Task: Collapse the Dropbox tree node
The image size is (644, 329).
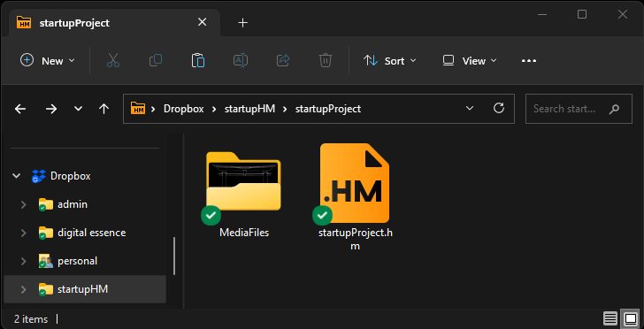Action: [x=17, y=176]
